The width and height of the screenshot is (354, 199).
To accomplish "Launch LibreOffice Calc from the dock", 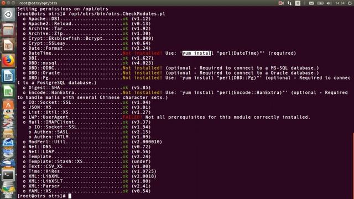I will point(8,91).
